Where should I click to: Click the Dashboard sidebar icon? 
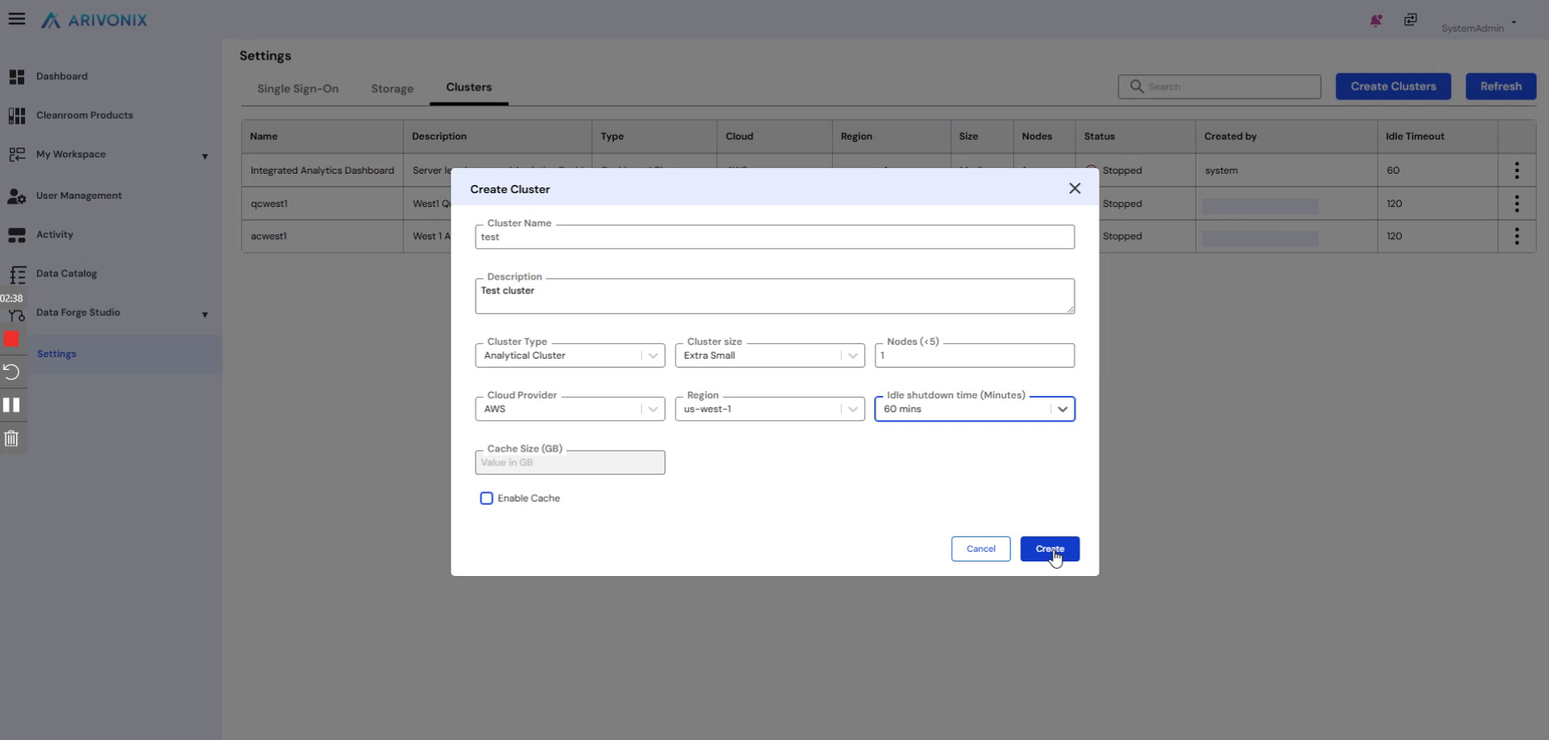[17, 77]
